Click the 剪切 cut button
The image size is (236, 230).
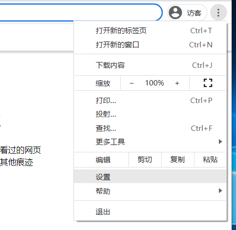click(x=145, y=160)
